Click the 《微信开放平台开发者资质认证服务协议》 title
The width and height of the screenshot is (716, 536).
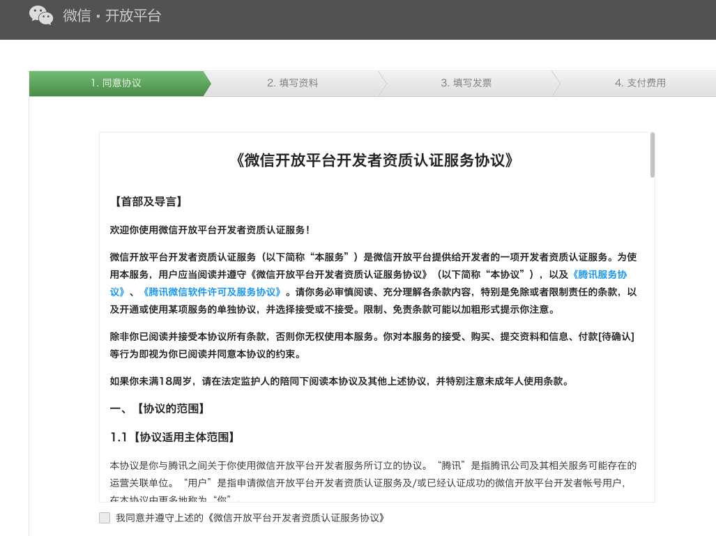[376, 160]
